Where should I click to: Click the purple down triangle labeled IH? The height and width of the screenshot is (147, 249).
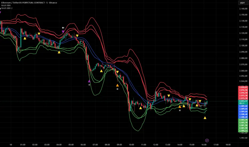click(x=63, y=32)
